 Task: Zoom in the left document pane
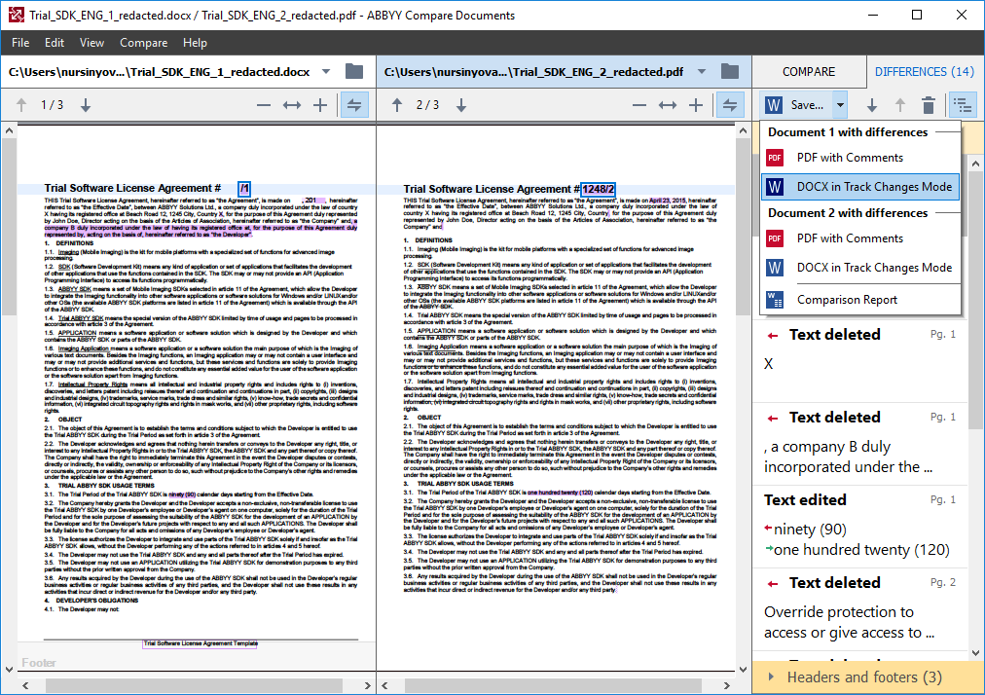(x=320, y=105)
